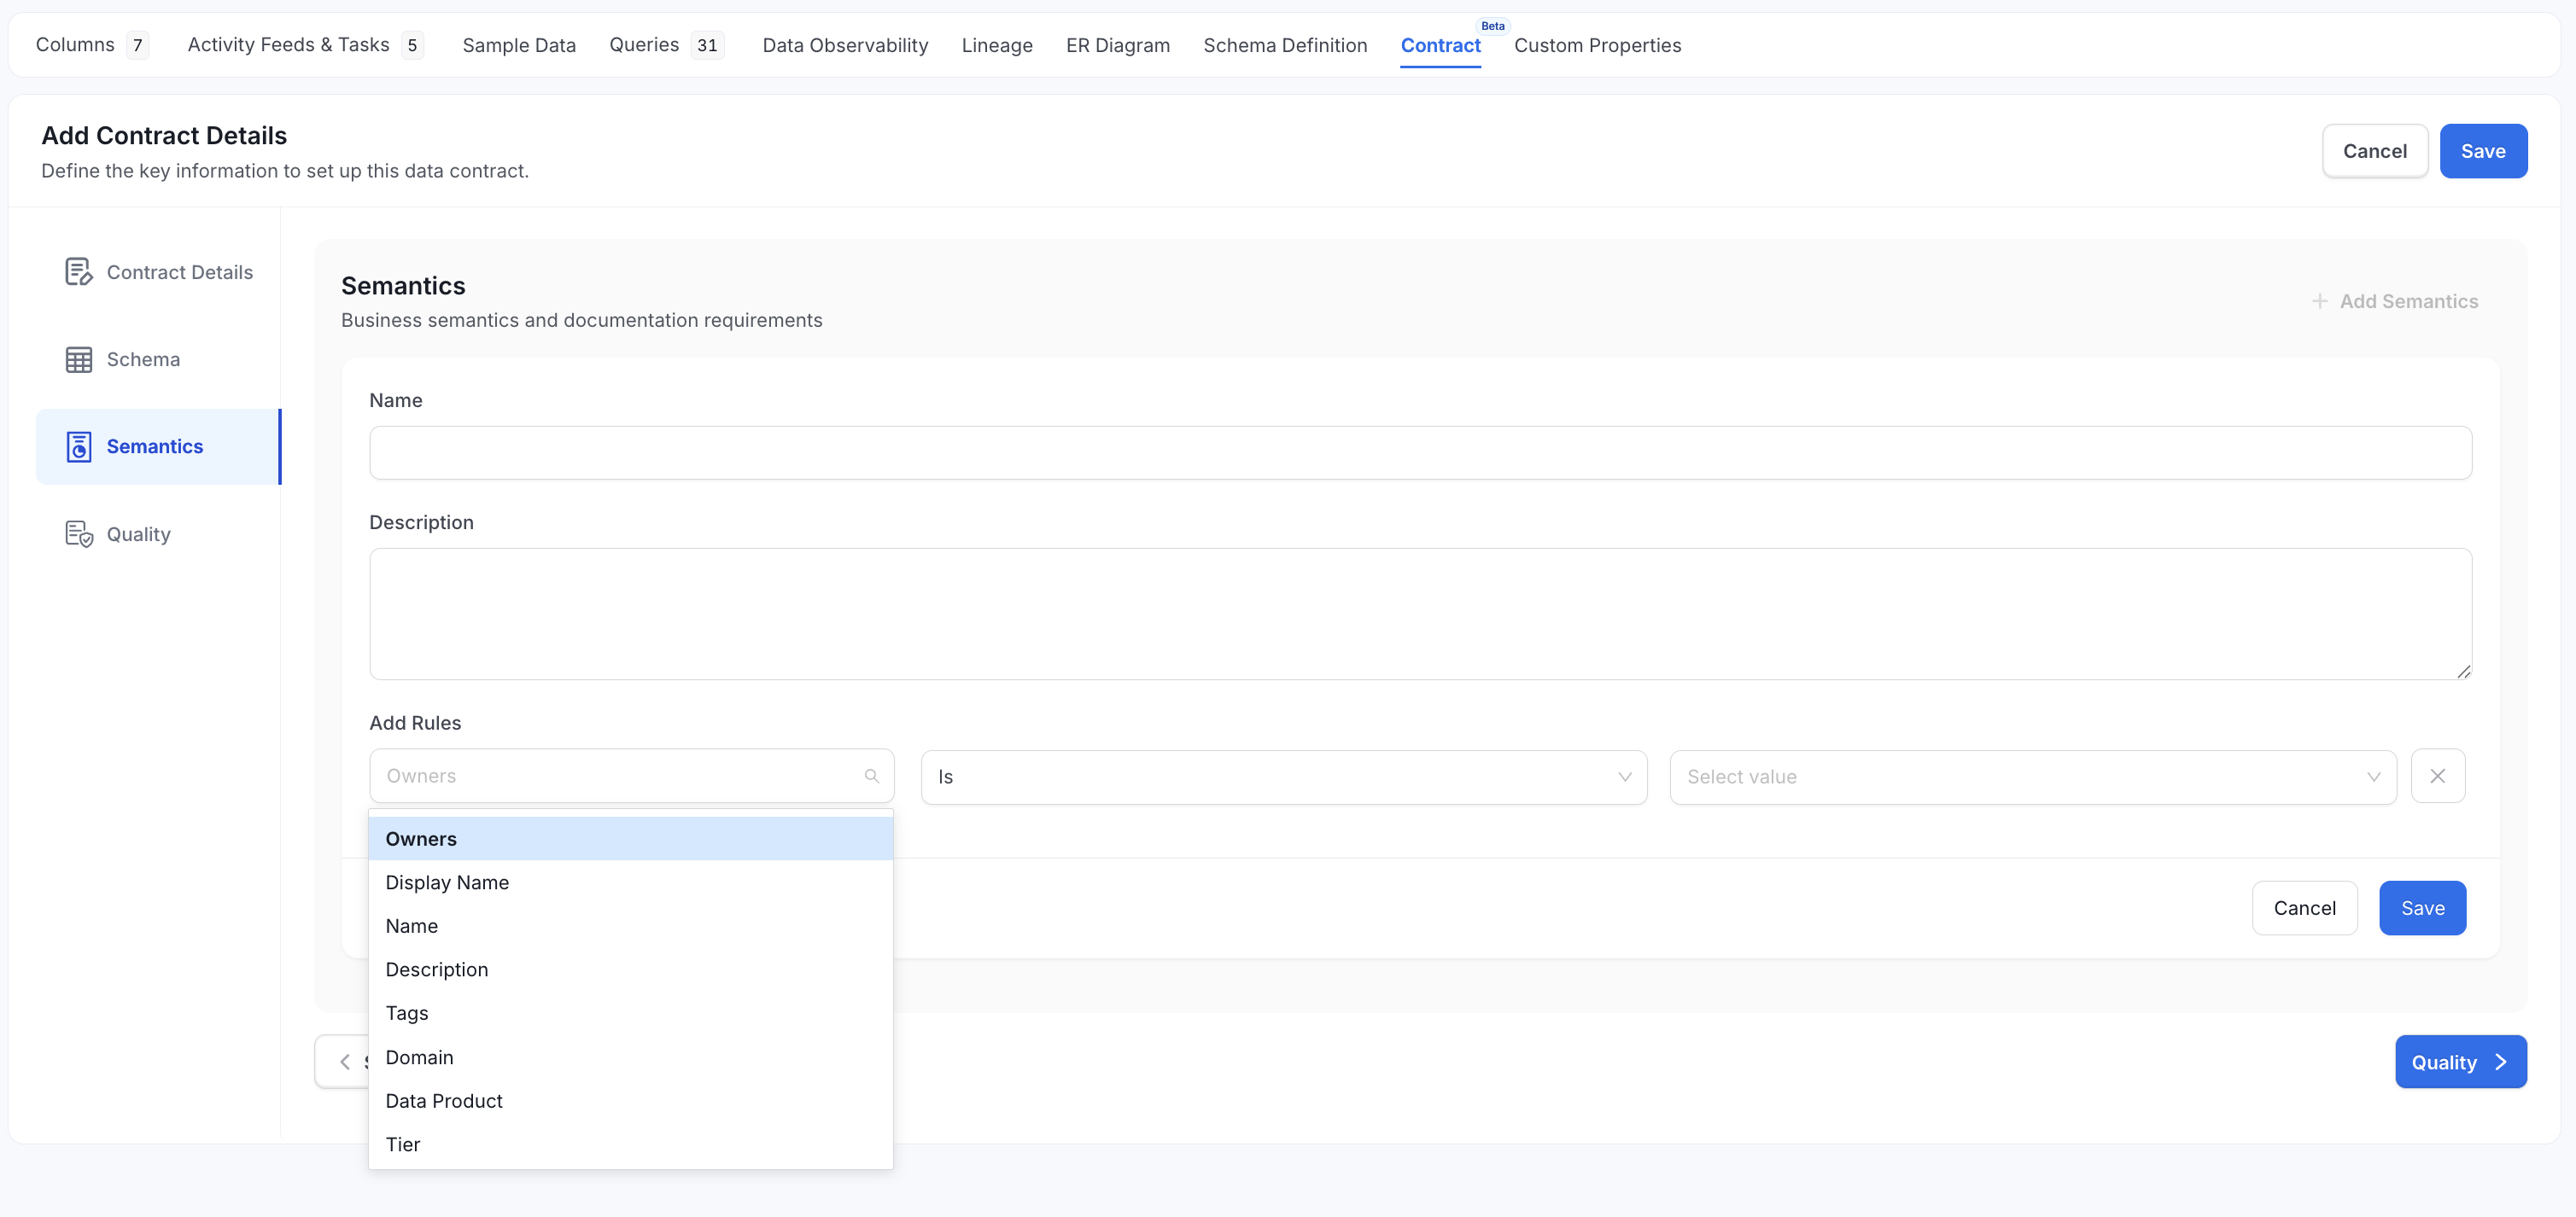Click the Quality sidebar icon
The height and width of the screenshot is (1217, 2576).
(x=79, y=533)
